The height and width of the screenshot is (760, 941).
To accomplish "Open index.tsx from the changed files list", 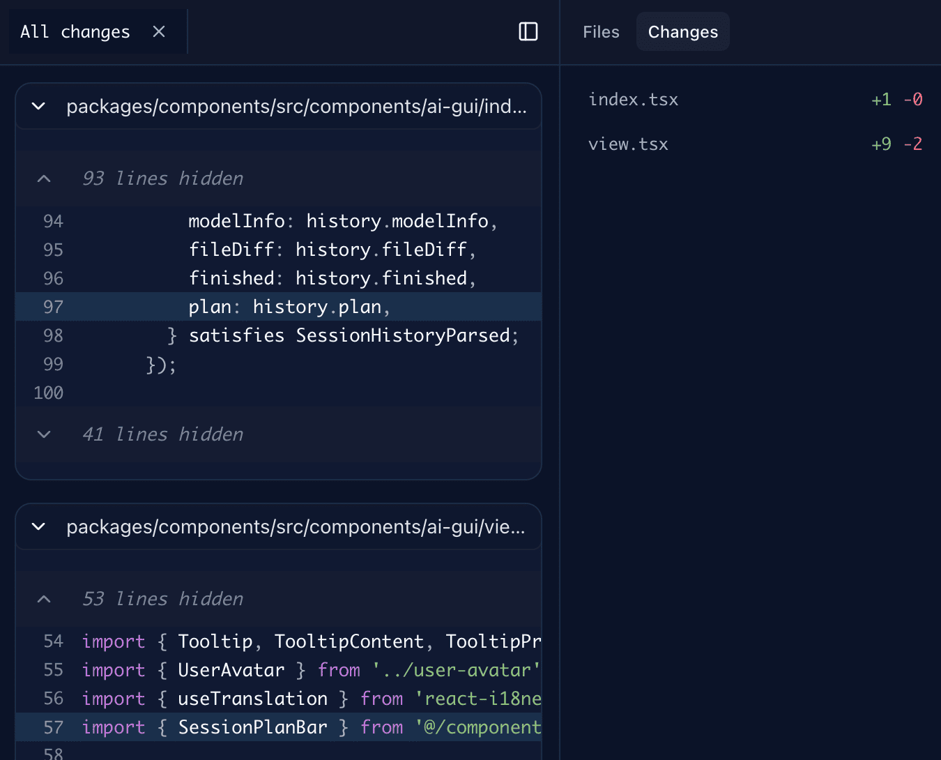I will pyautogui.click(x=634, y=99).
